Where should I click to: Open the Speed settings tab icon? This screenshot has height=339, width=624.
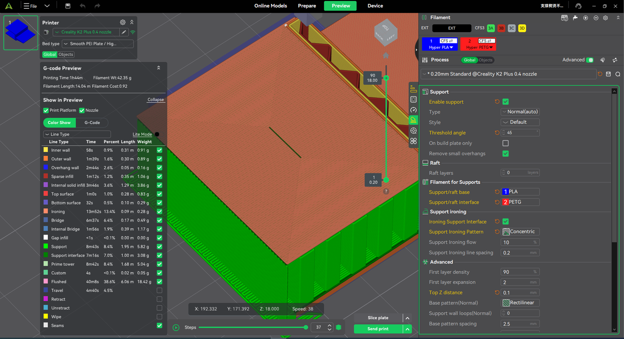tap(413, 110)
